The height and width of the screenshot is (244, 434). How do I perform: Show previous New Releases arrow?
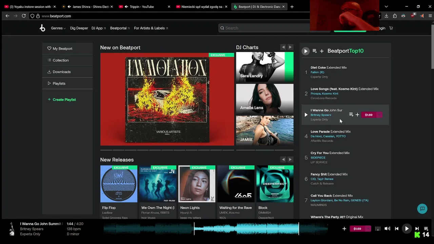pos(283,159)
